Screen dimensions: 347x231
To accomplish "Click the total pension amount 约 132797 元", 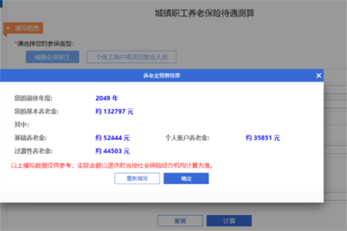I will point(114,112).
